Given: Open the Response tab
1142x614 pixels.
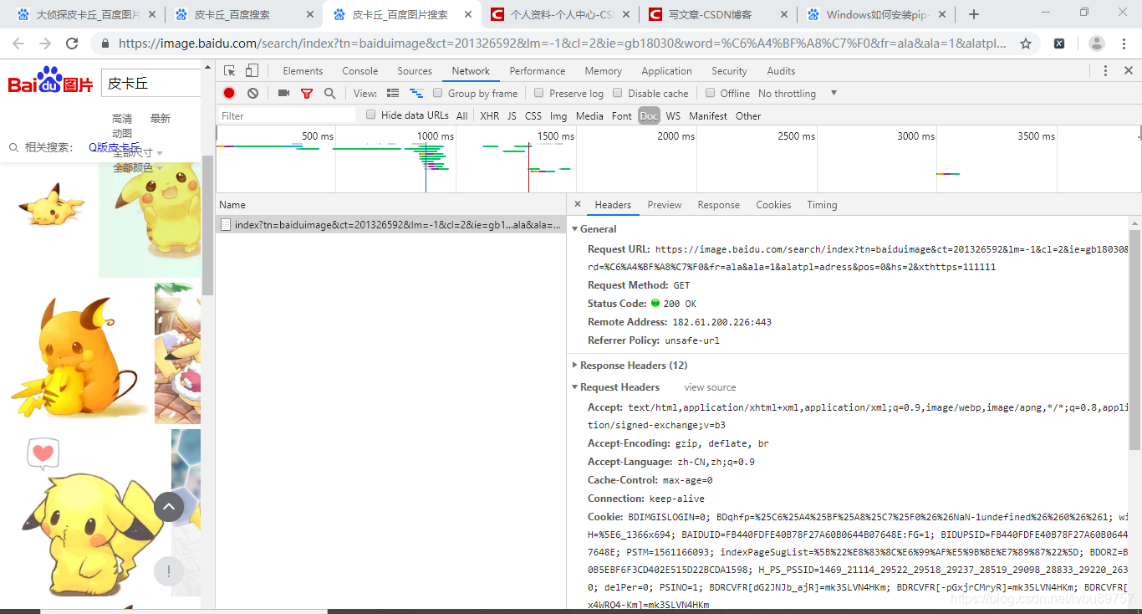Looking at the screenshot, I should (x=719, y=204).
